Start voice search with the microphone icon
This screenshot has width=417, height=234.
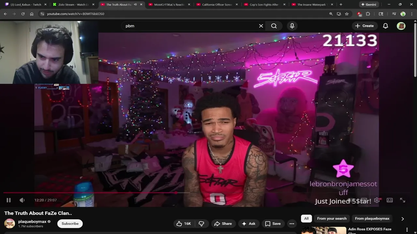[292, 26]
